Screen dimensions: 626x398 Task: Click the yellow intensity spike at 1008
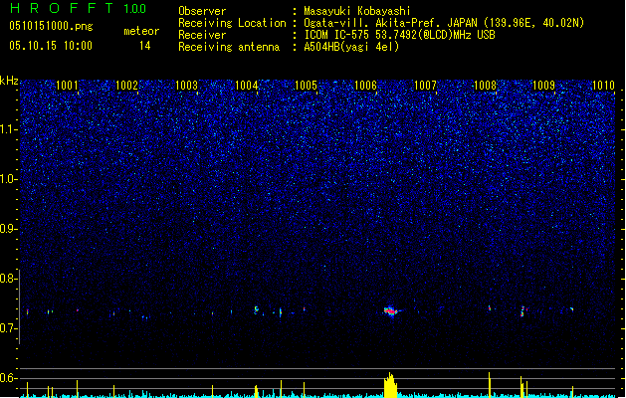tap(489, 385)
